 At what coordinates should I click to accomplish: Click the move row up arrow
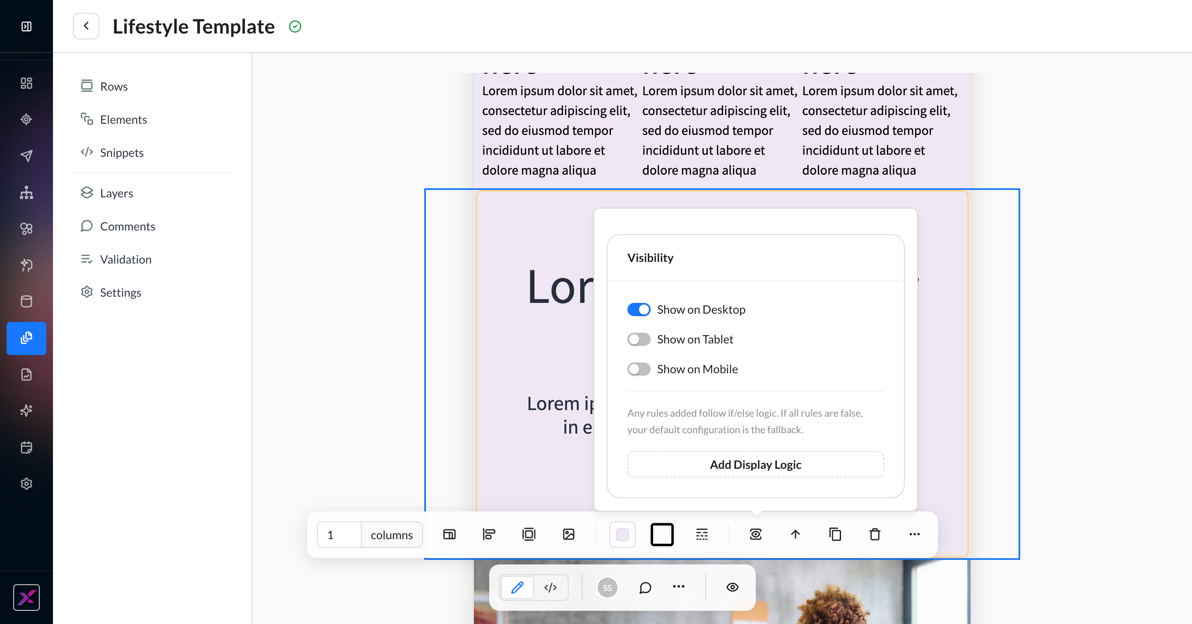tap(795, 534)
